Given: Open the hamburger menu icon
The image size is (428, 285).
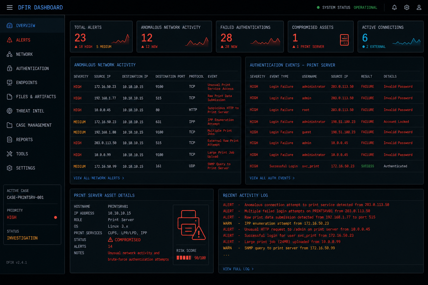Looking at the screenshot, I should [9, 8].
